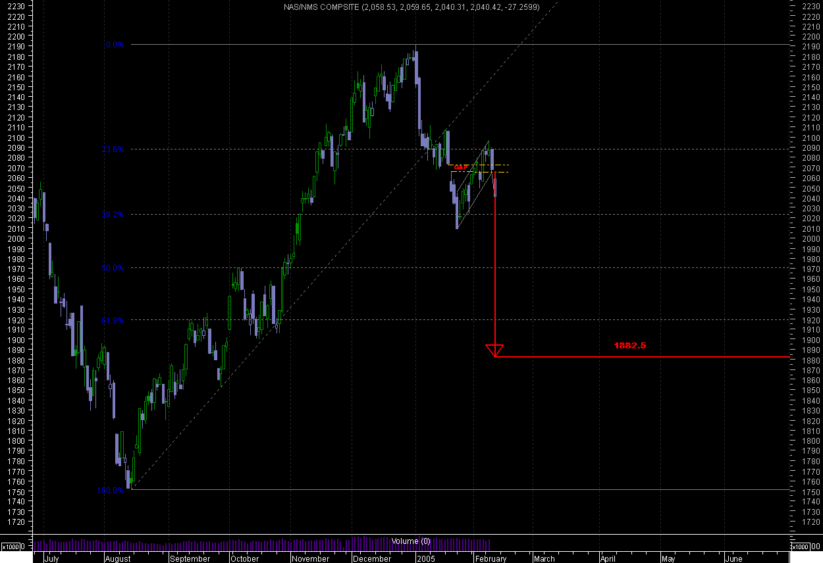The image size is (823, 563).
Task: Click the June label on the time axis
Action: 733,558
